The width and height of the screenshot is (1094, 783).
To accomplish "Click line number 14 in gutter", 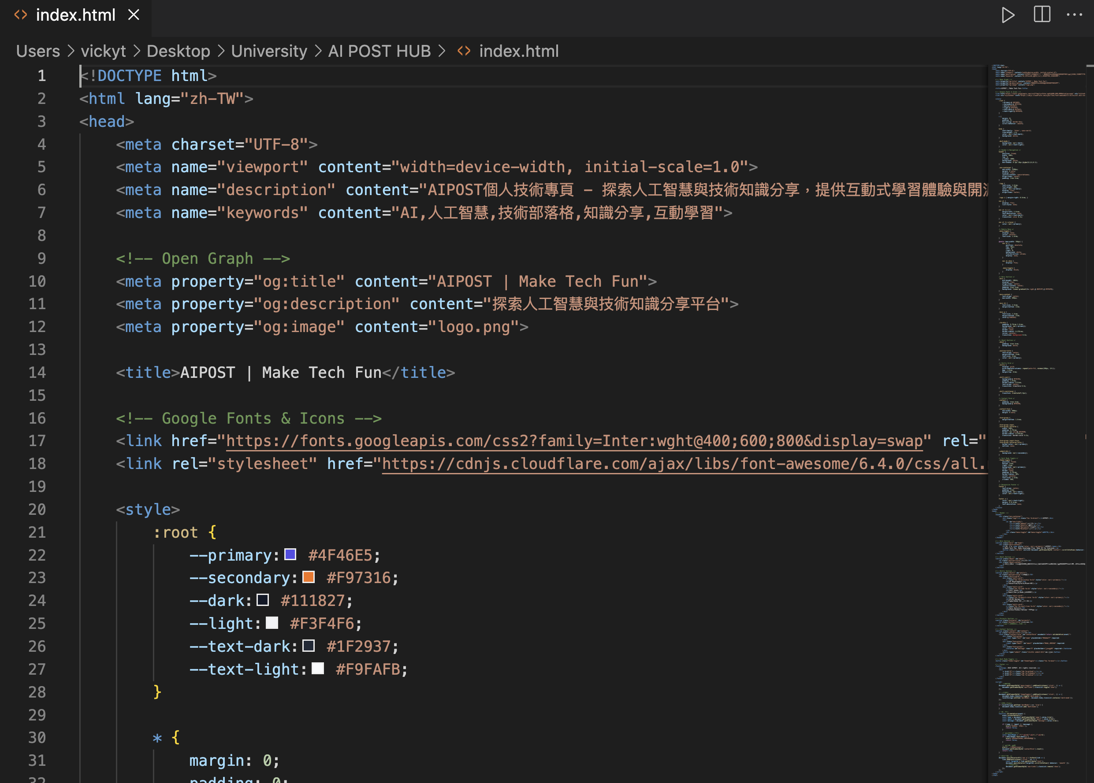I will click(37, 373).
